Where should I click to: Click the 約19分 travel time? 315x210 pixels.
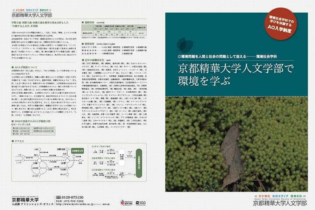111,150
